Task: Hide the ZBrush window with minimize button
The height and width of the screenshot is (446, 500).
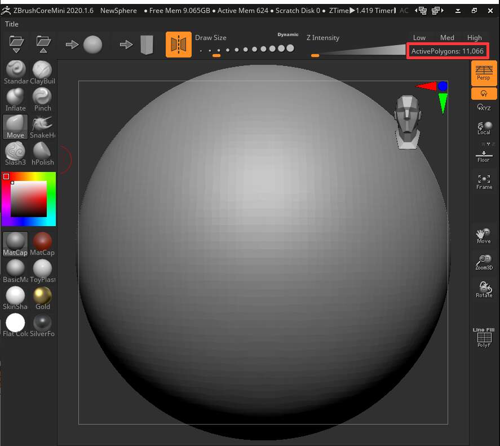Action: (x=458, y=11)
